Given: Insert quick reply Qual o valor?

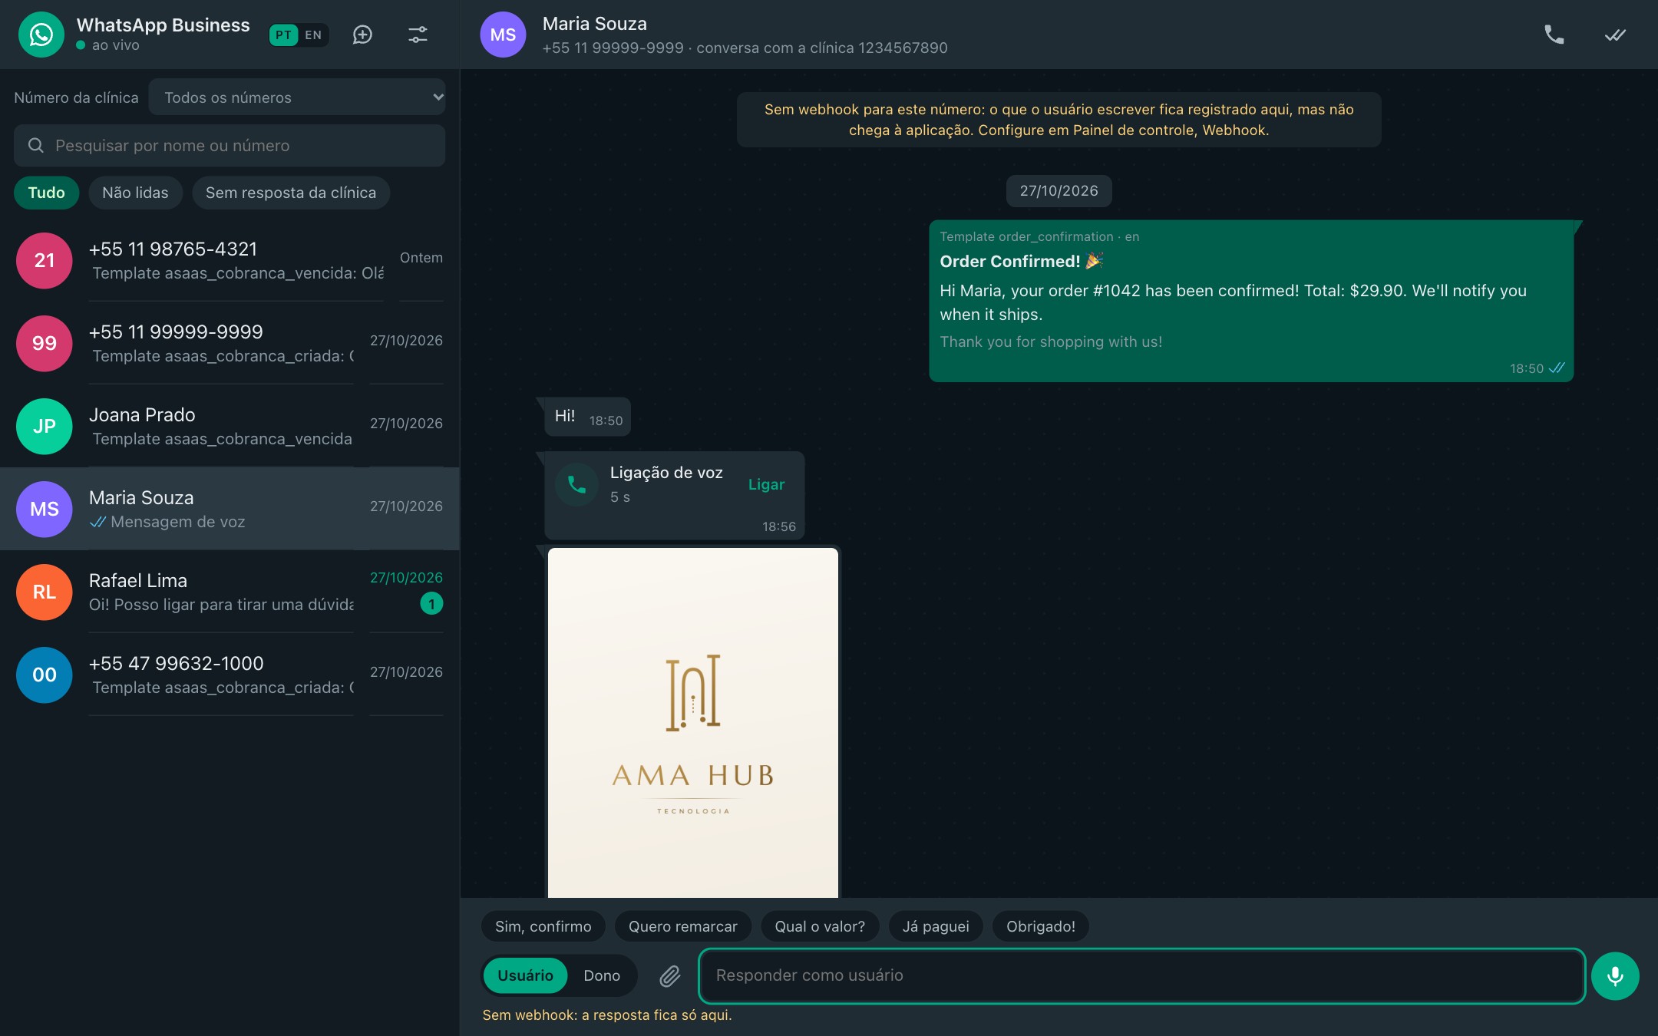Looking at the screenshot, I should click(x=820, y=926).
